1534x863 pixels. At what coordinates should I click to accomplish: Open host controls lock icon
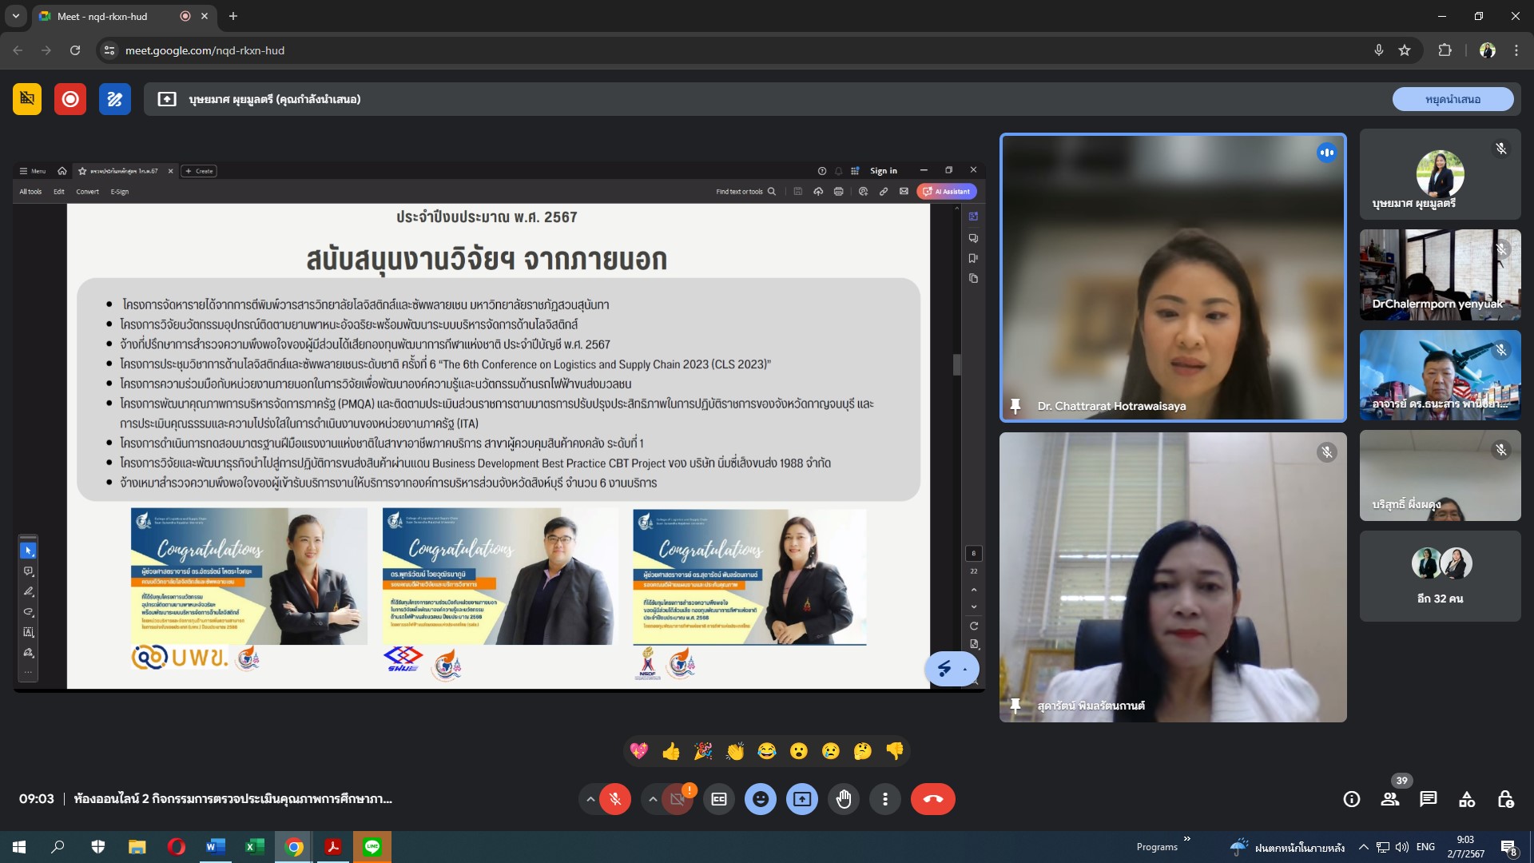[1505, 799]
